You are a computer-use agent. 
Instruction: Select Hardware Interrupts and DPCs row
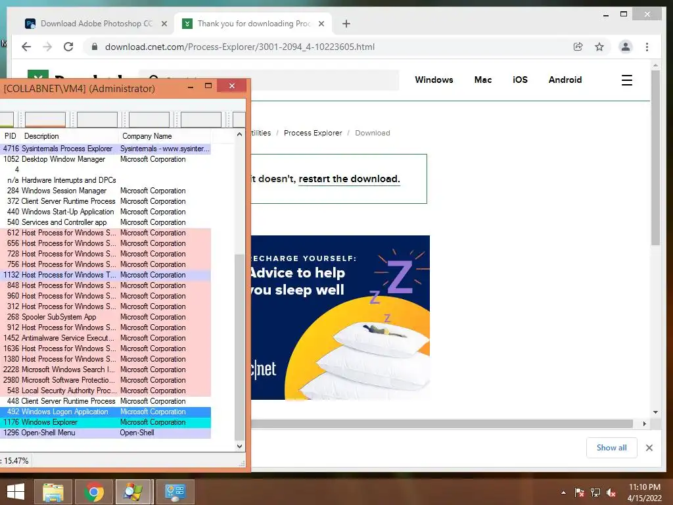click(x=106, y=180)
